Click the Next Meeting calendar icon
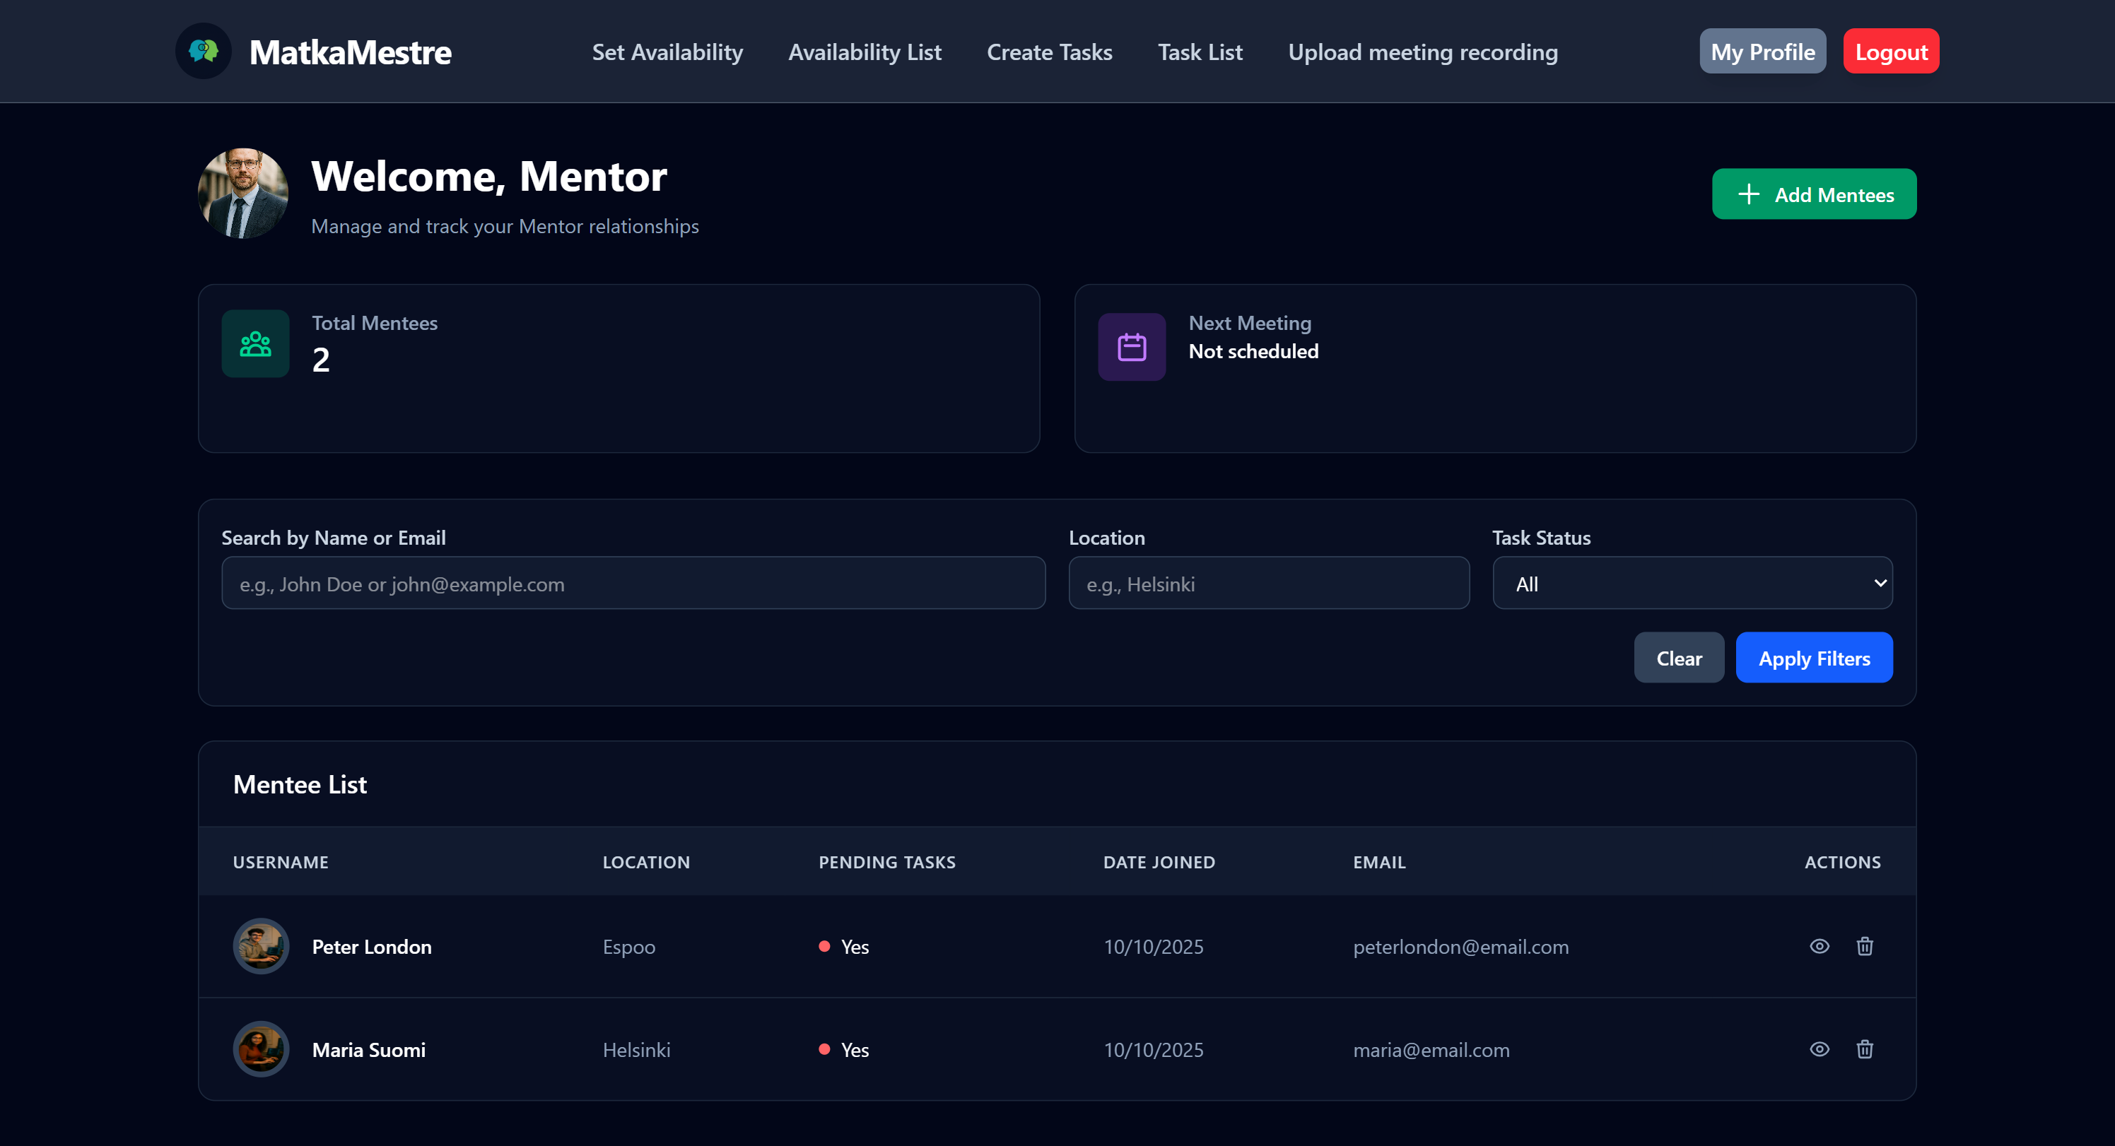The image size is (2115, 1146). tap(1132, 346)
